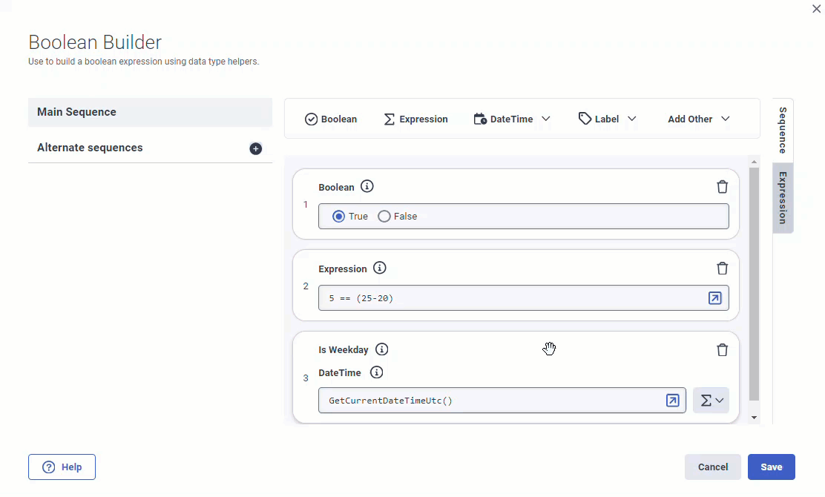
Task: Expand the 5 == (25-20) expression editor
Action: tap(714, 298)
